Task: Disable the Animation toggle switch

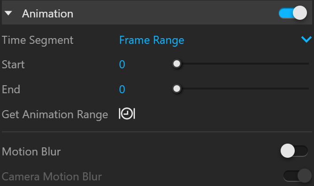Action: pyautogui.click(x=293, y=13)
